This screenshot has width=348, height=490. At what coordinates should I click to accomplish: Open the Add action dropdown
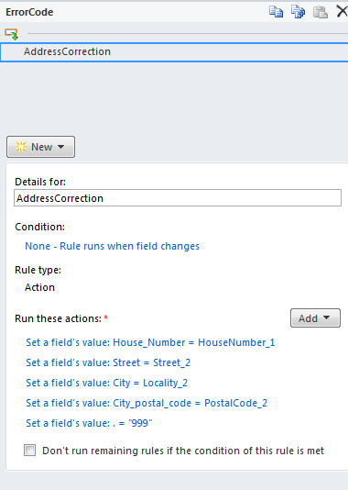click(x=315, y=318)
